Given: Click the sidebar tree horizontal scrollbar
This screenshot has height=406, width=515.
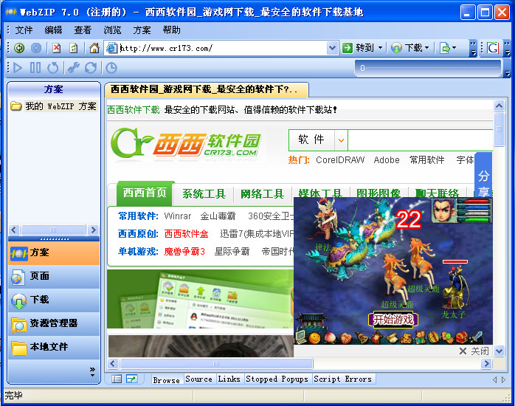Looking at the screenshot, I should pos(54,230).
